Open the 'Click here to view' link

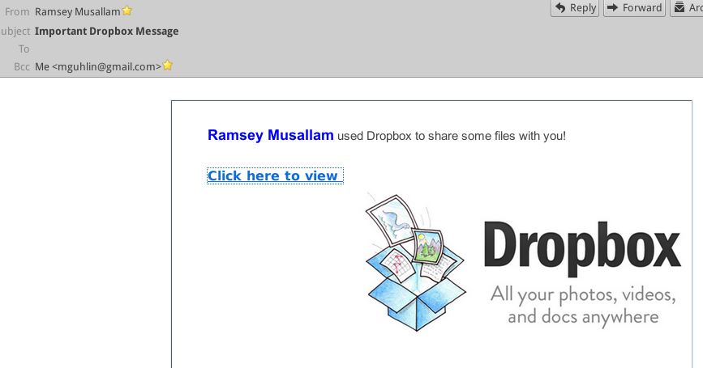point(273,176)
